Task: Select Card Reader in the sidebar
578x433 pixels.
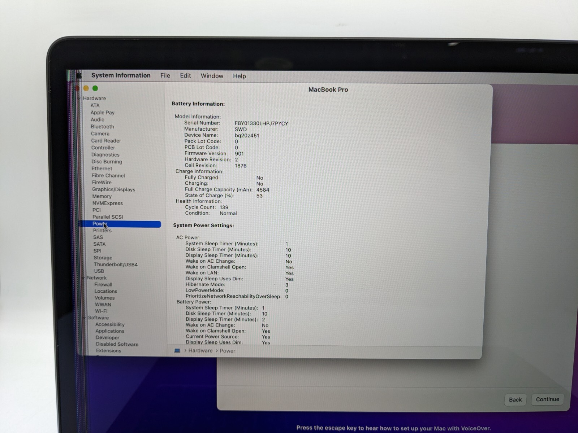Action: (x=106, y=141)
